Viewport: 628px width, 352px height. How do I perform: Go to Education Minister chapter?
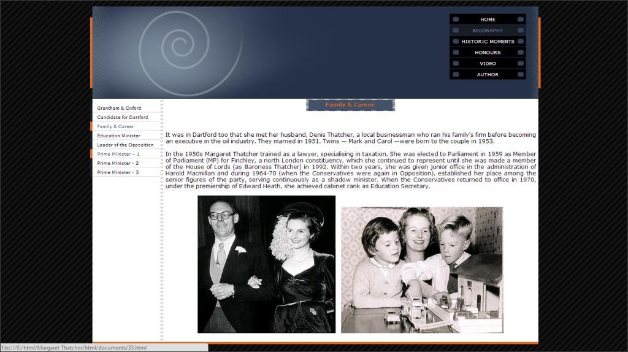(x=118, y=136)
